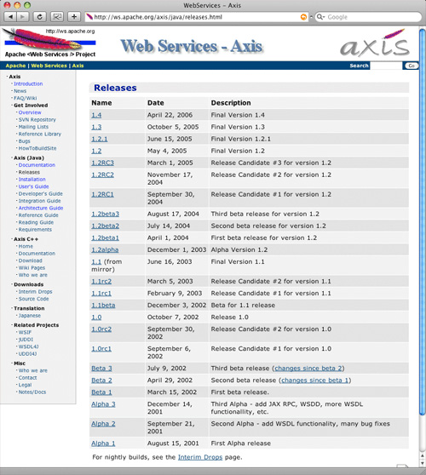Open Installation under Axis (Java)
Image resolution: width=426 pixels, height=475 pixels.
tap(32, 180)
